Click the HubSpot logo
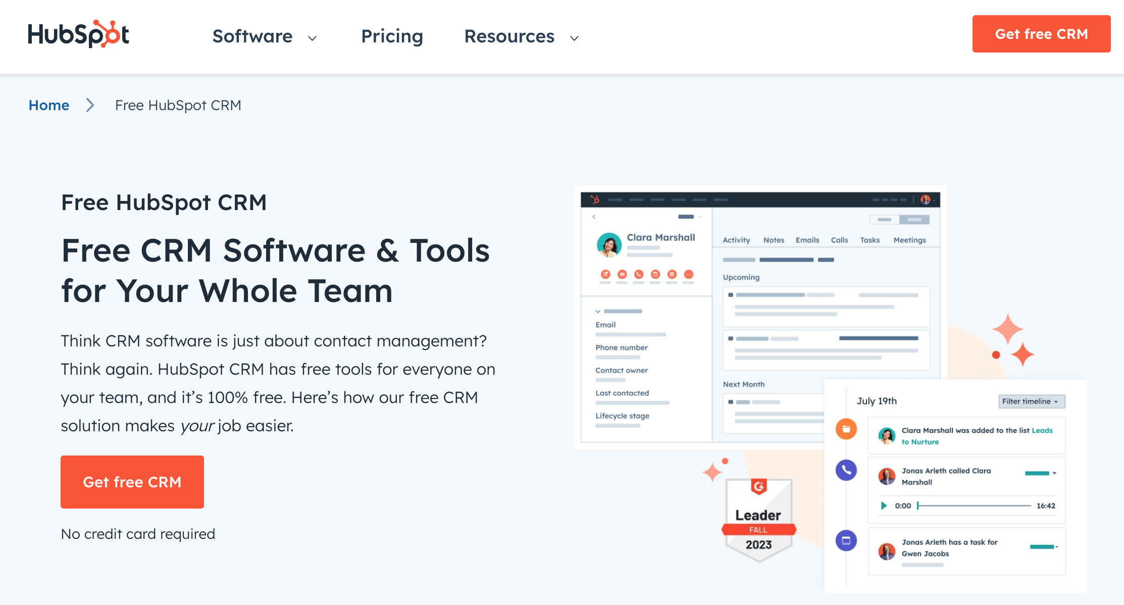The width and height of the screenshot is (1124, 605). click(x=78, y=34)
